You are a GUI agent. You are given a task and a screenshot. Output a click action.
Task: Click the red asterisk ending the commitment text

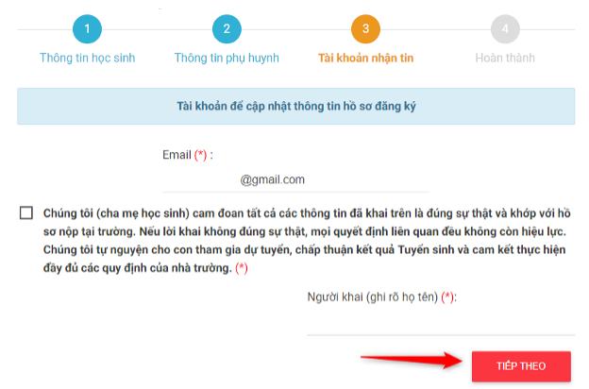[242, 268]
